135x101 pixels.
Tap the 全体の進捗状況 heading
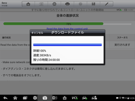[67, 15]
